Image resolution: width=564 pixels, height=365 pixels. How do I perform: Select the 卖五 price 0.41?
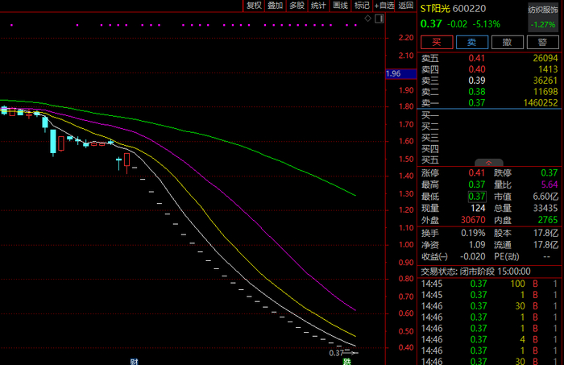coord(477,58)
